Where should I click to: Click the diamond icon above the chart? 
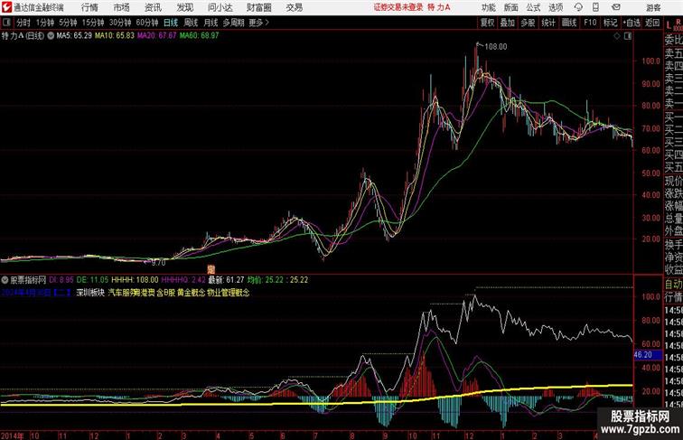click(617, 36)
